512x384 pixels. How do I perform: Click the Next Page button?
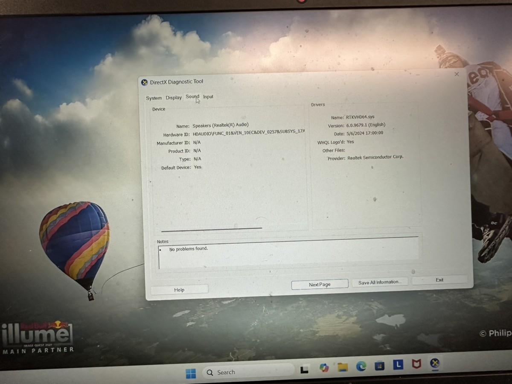click(320, 285)
